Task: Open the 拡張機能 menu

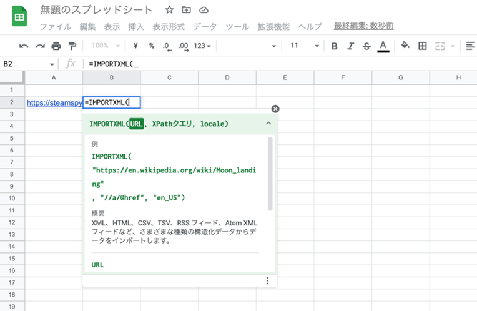Action: click(x=274, y=27)
